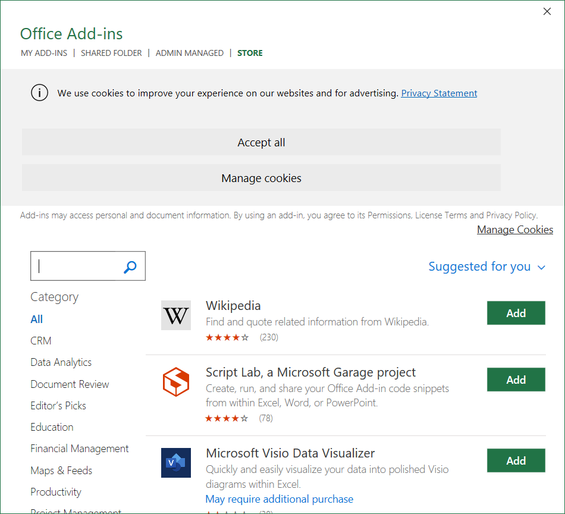Close the Office Add-ins dialog
Image resolution: width=565 pixels, height=514 pixels.
[547, 12]
